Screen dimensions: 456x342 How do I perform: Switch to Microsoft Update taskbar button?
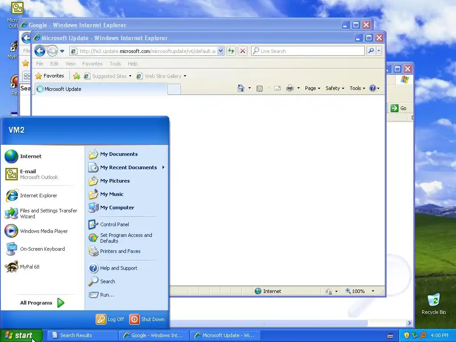click(225, 335)
